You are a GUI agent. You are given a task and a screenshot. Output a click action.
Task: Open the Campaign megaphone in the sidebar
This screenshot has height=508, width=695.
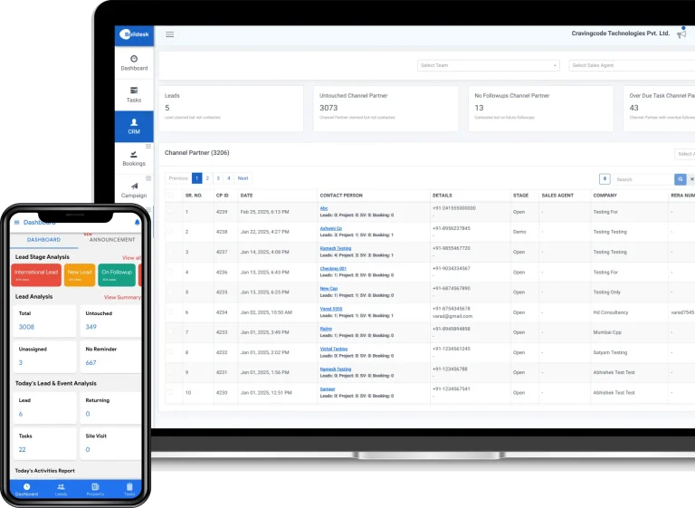134,190
